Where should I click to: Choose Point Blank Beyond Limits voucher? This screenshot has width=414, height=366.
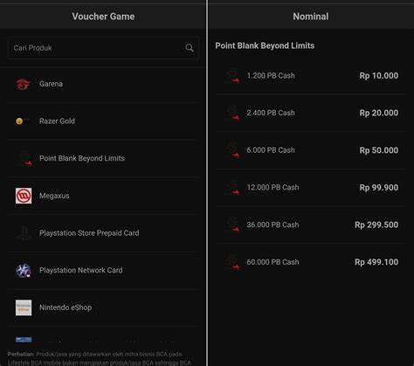(x=103, y=158)
